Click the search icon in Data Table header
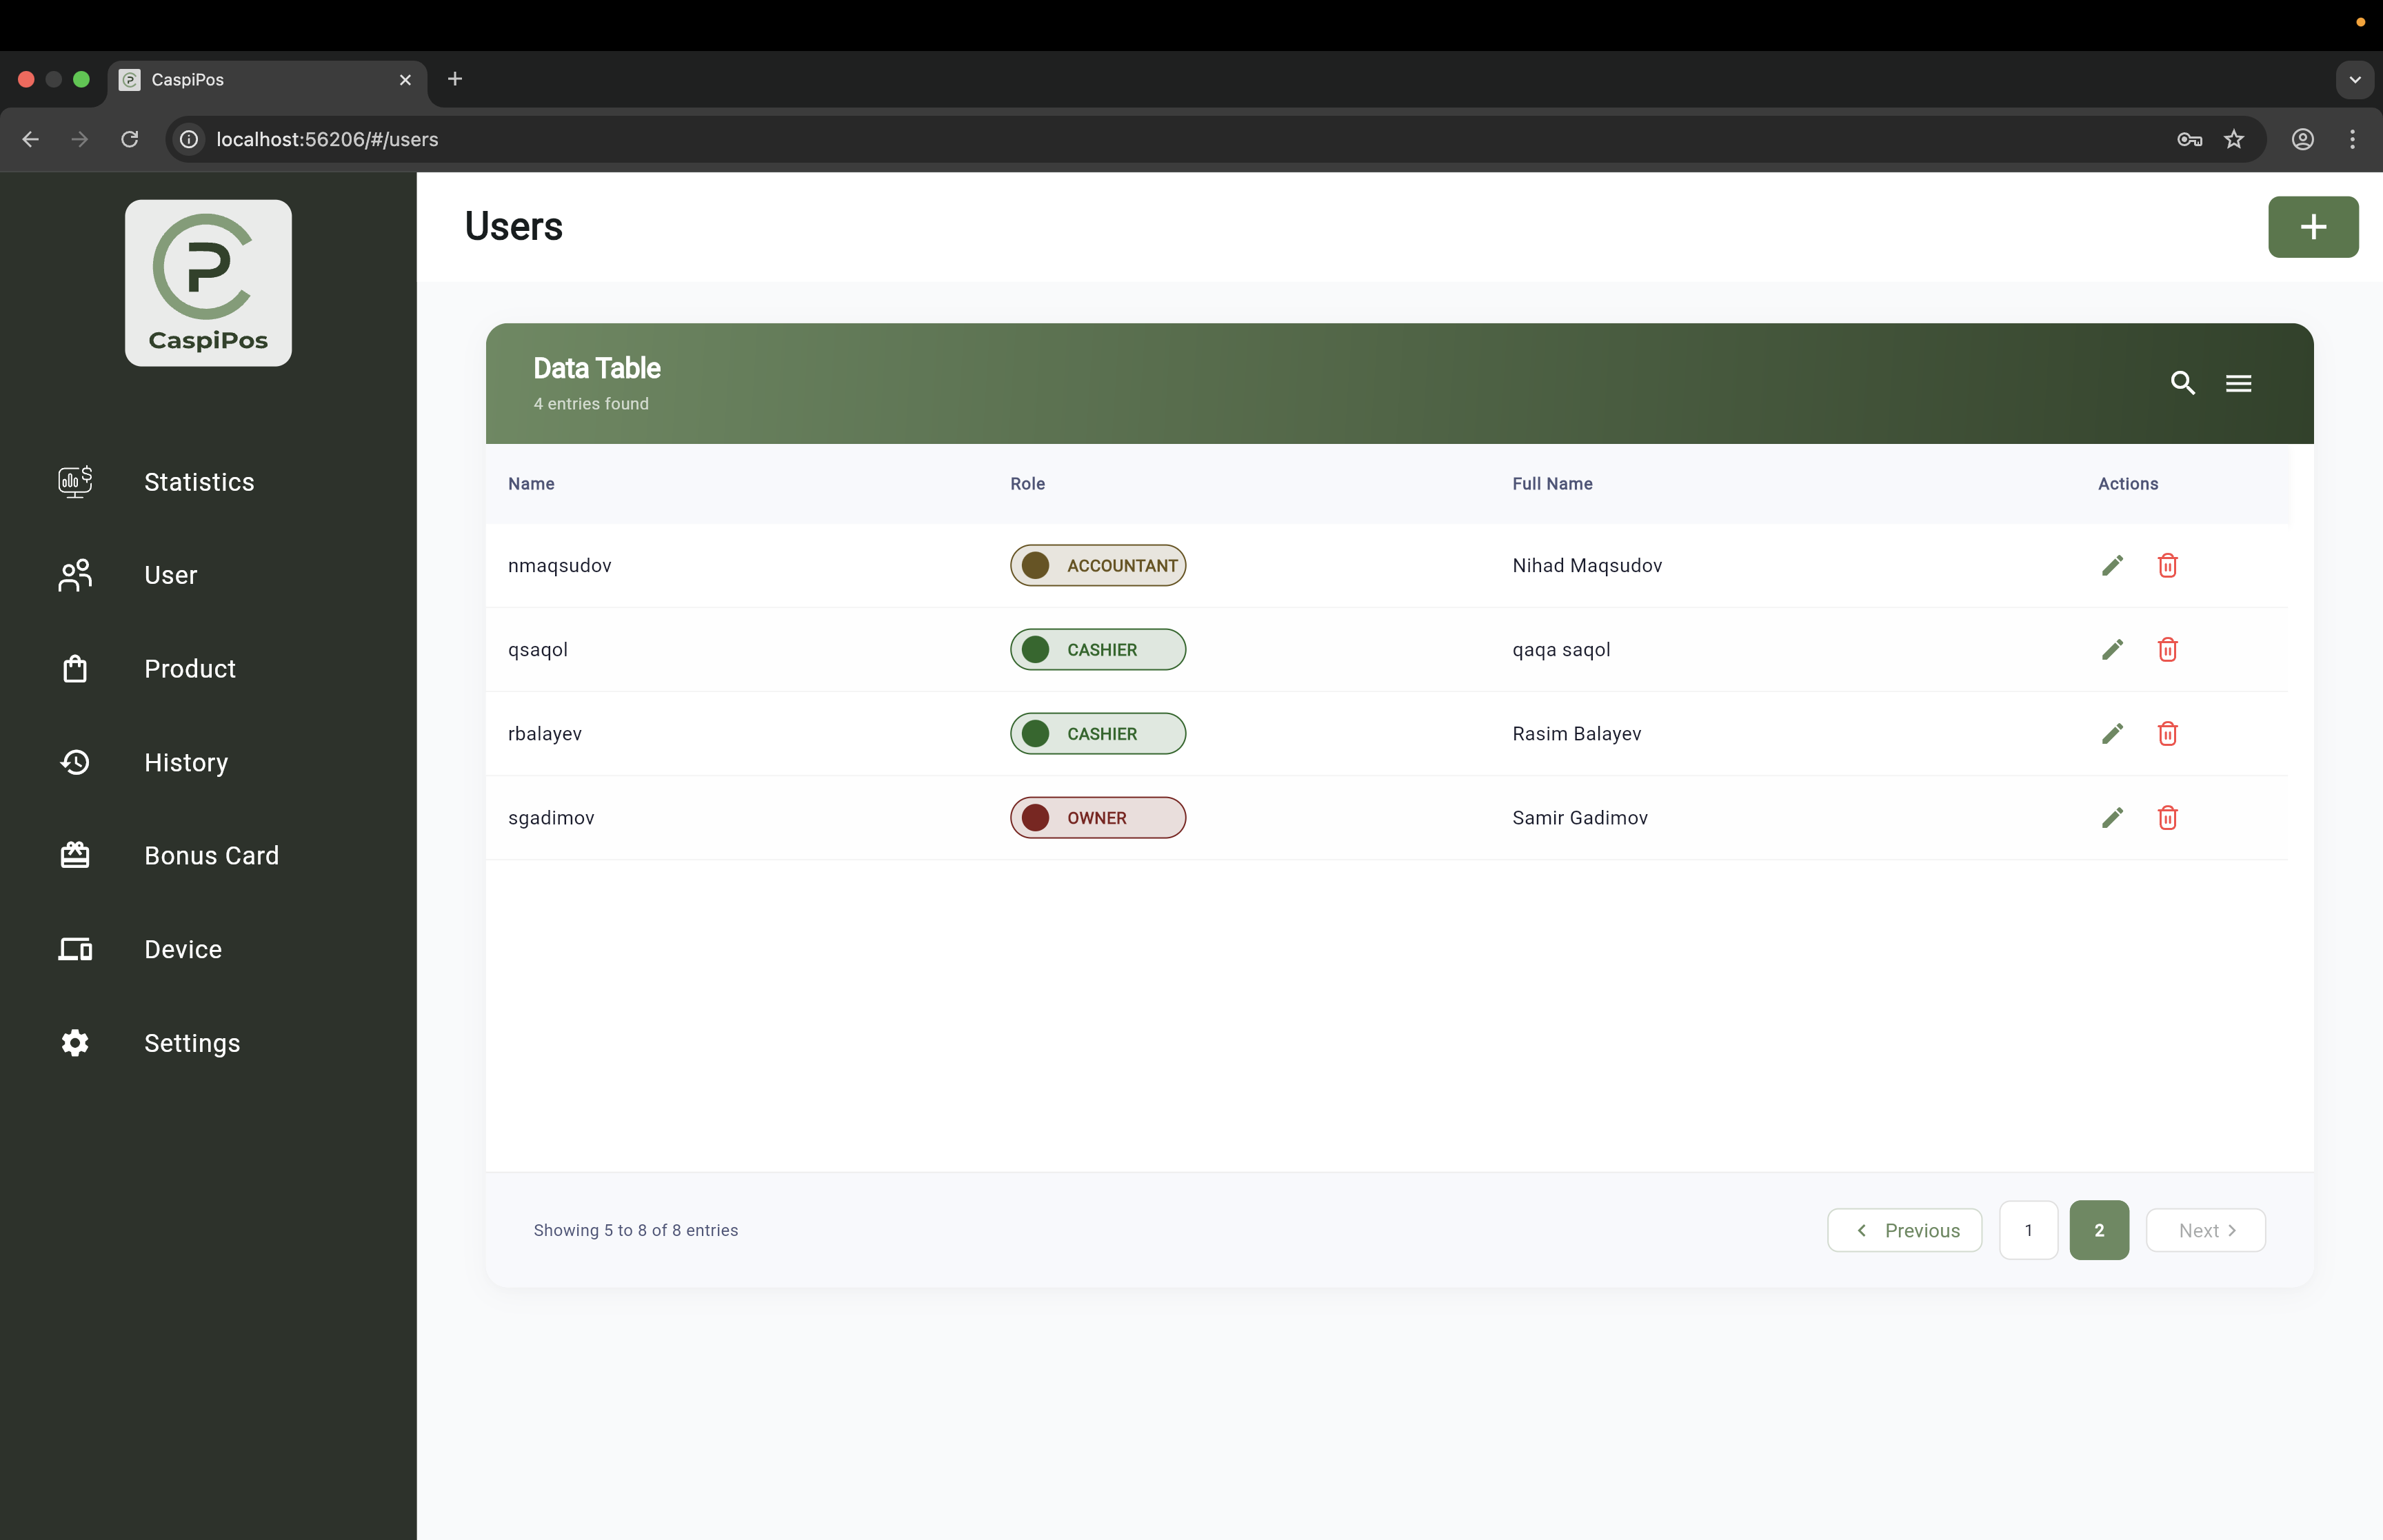This screenshot has width=2383, height=1540. point(2182,383)
